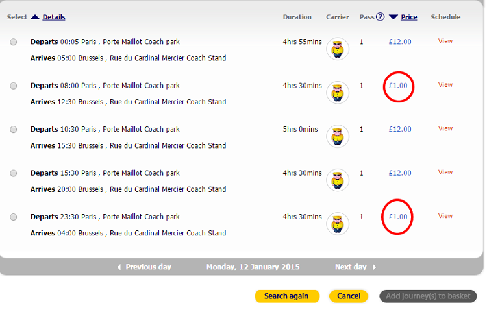Viewport: 487px width, 312px height.
Task: View schedule for the 10:30 journey
Action: tap(445, 128)
